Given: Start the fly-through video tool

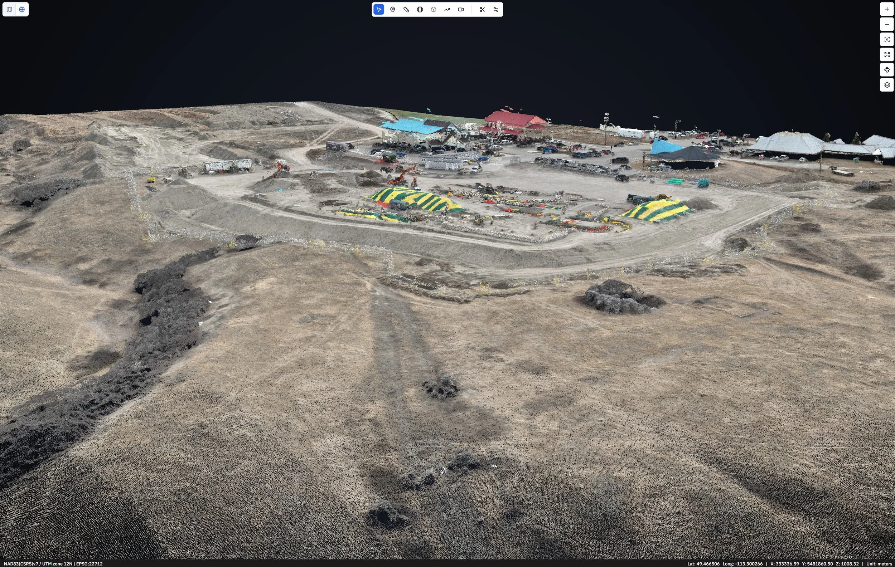Looking at the screenshot, I should coord(461,9).
